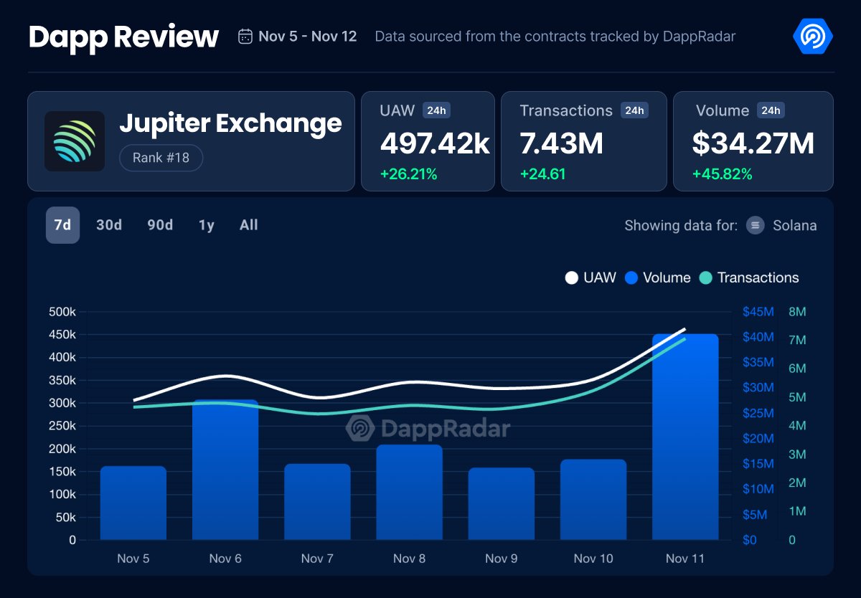Click the 250k label on the UAW axis
This screenshot has height=598, width=861.
62,426
